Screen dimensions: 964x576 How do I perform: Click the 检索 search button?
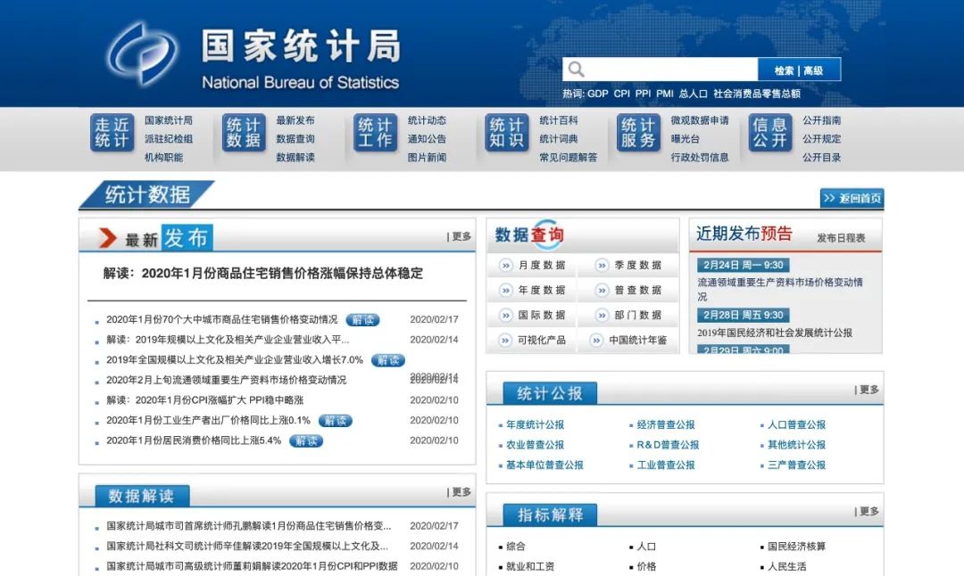coord(784,70)
